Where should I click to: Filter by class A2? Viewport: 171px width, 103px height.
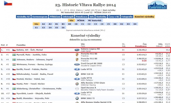(x=43, y=24)
